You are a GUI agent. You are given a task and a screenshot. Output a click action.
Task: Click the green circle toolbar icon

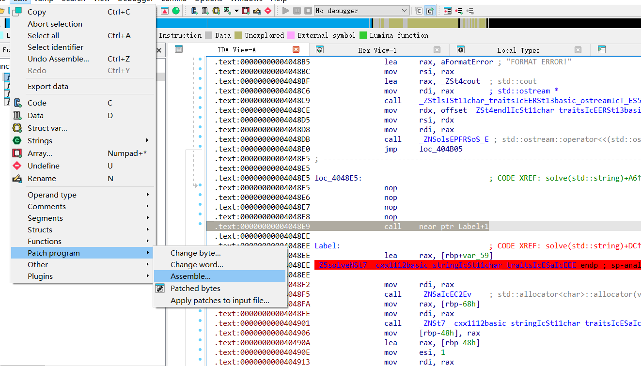point(175,11)
